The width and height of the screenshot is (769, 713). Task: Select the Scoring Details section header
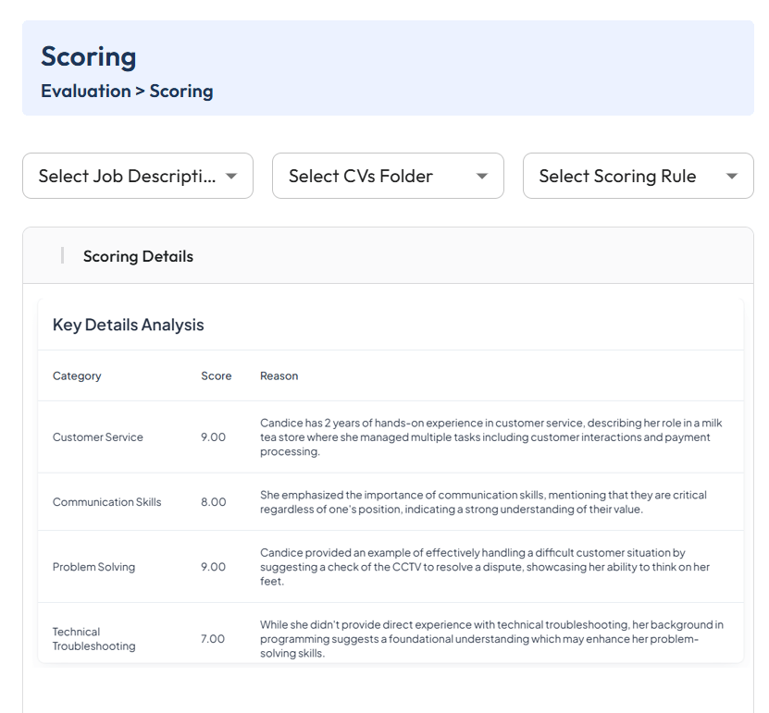pyautogui.click(x=138, y=256)
